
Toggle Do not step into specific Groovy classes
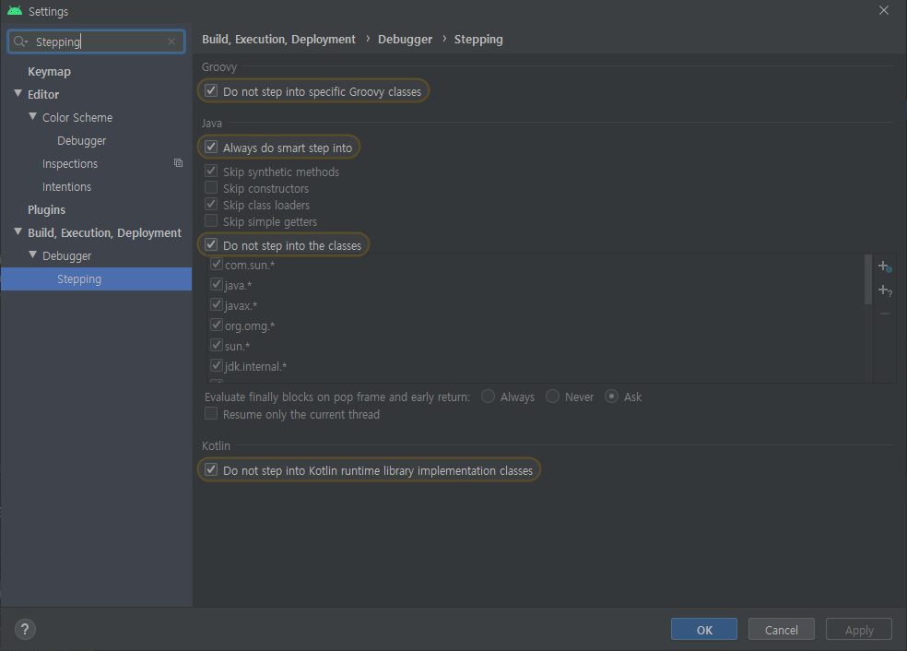[x=211, y=91]
